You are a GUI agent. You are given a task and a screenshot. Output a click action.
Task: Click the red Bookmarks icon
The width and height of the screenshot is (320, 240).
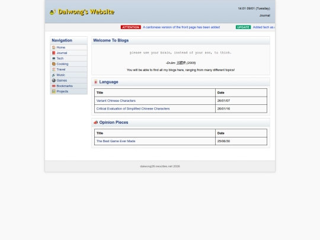[54, 86]
